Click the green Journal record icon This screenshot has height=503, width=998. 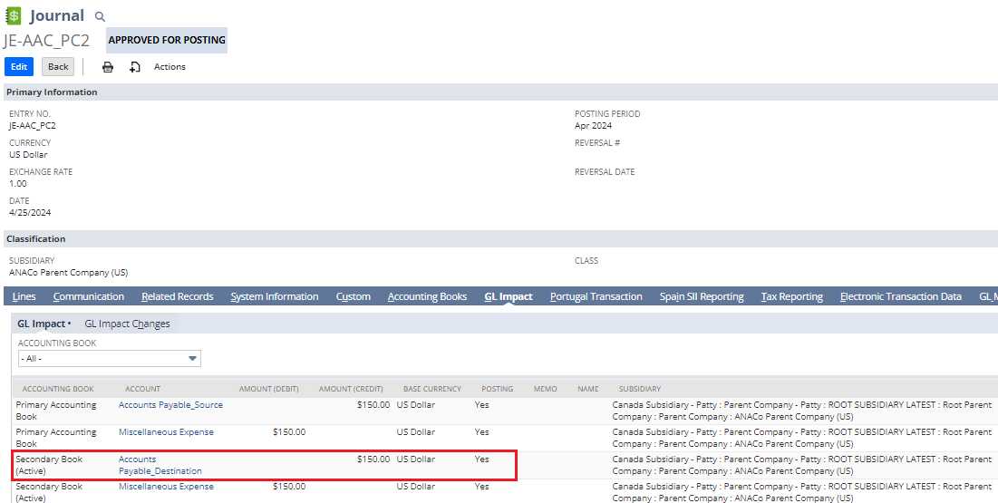(x=13, y=16)
